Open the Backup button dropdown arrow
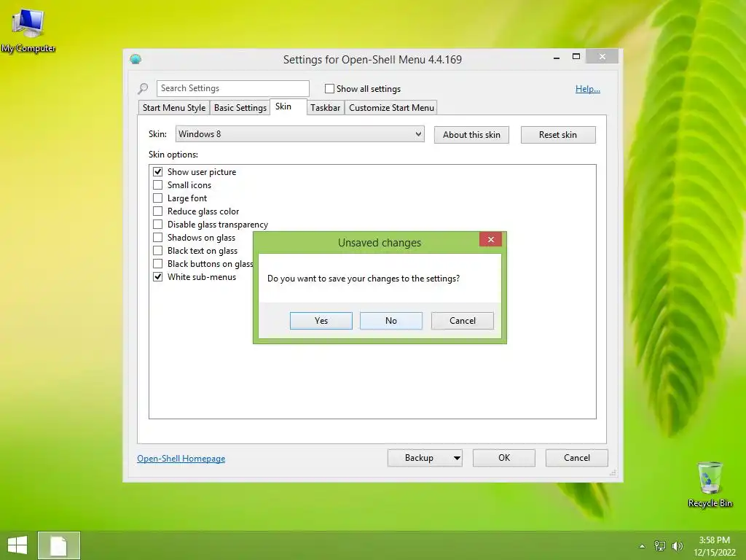The width and height of the screenshot is (746, 560). click(x=456, y=458)
